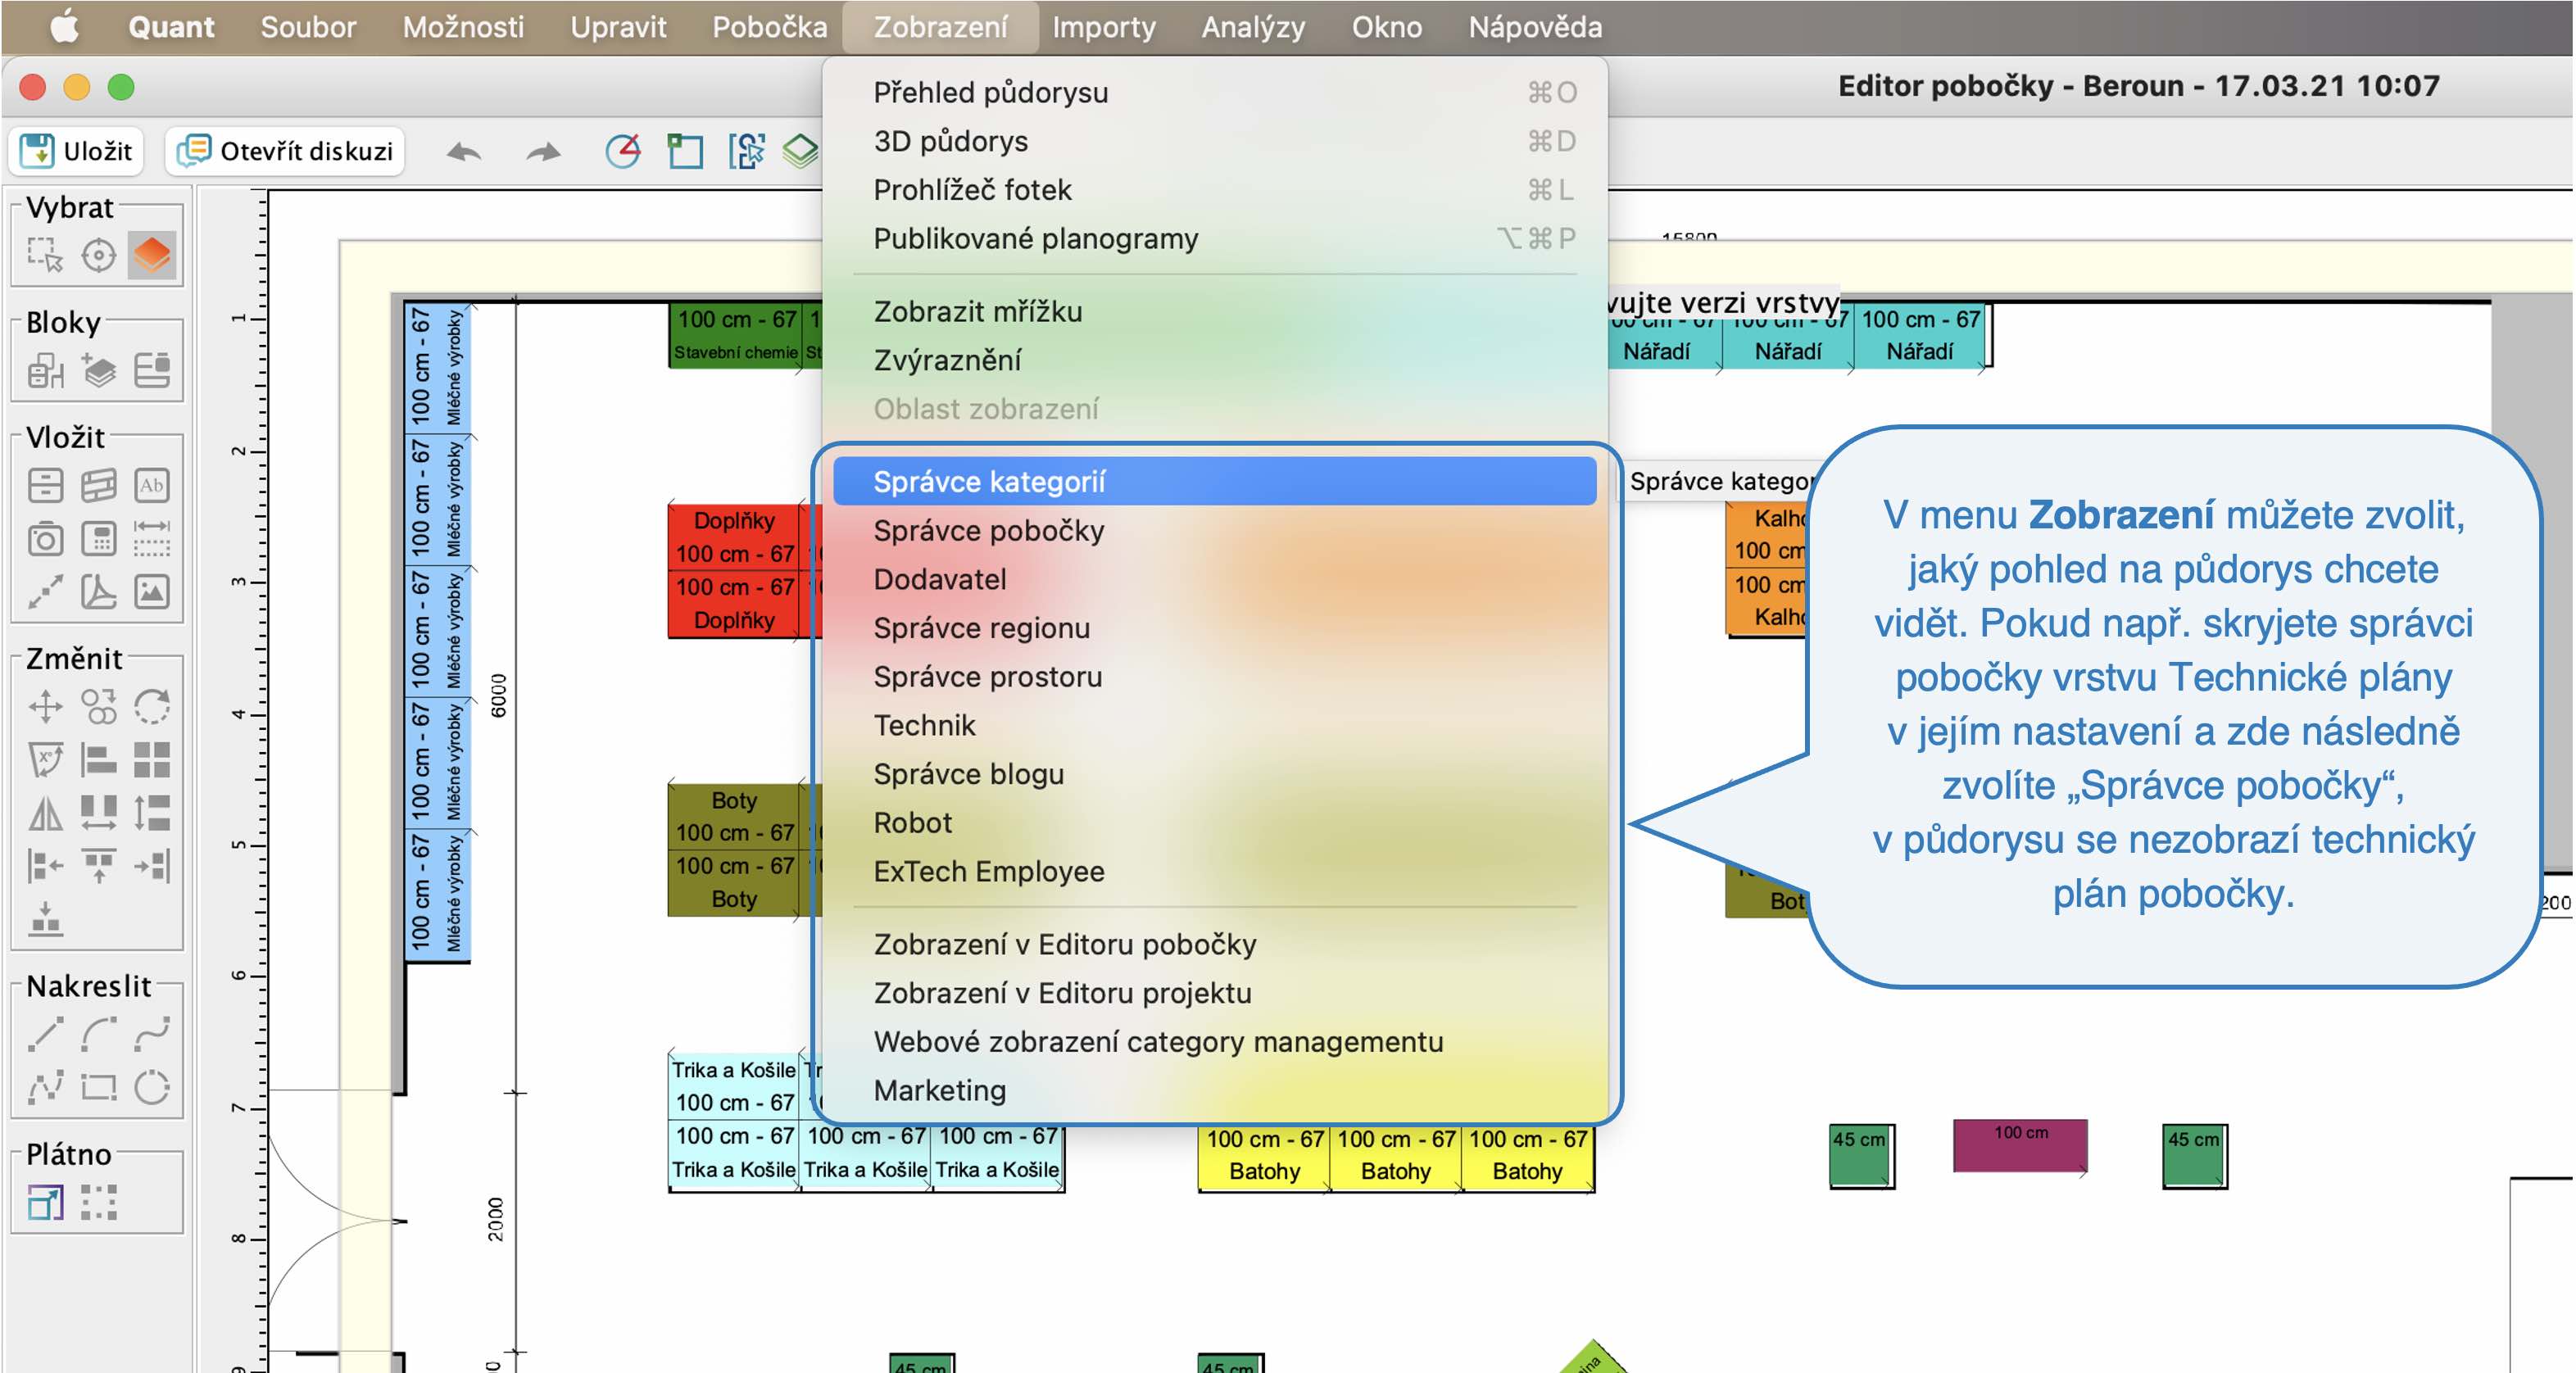The height and width of the screenshot is (1373, 2576).
Task: Open the Upravit menu
Action: click(x=618, y=27)
